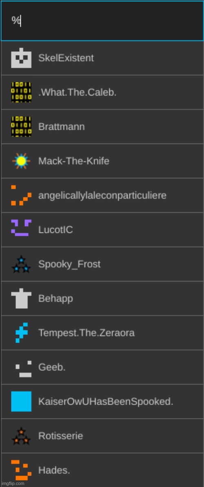204x487 pixels.
Task: Click the gray shirt icon for Behapp
Action: tap(21, 299)
